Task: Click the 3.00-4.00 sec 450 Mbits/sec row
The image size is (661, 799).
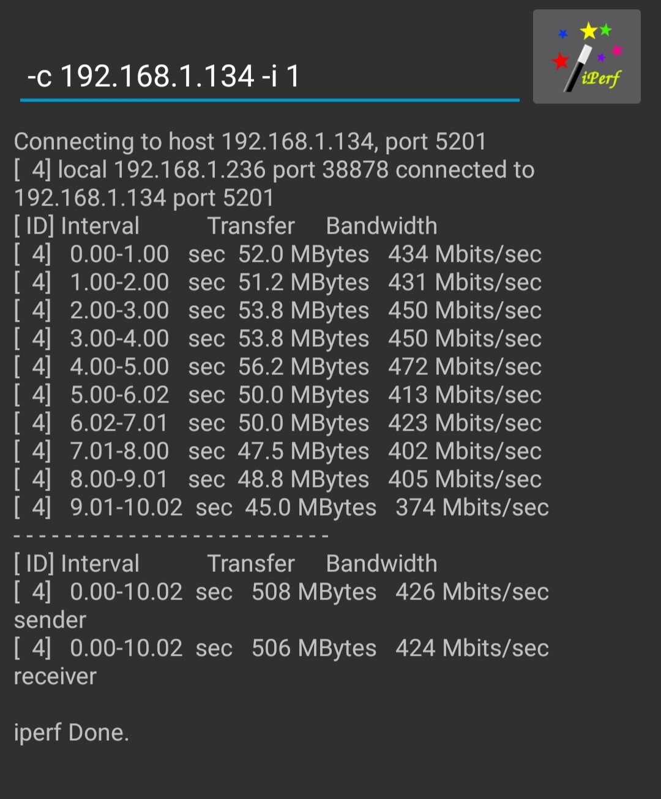Action: coord(278,338)
